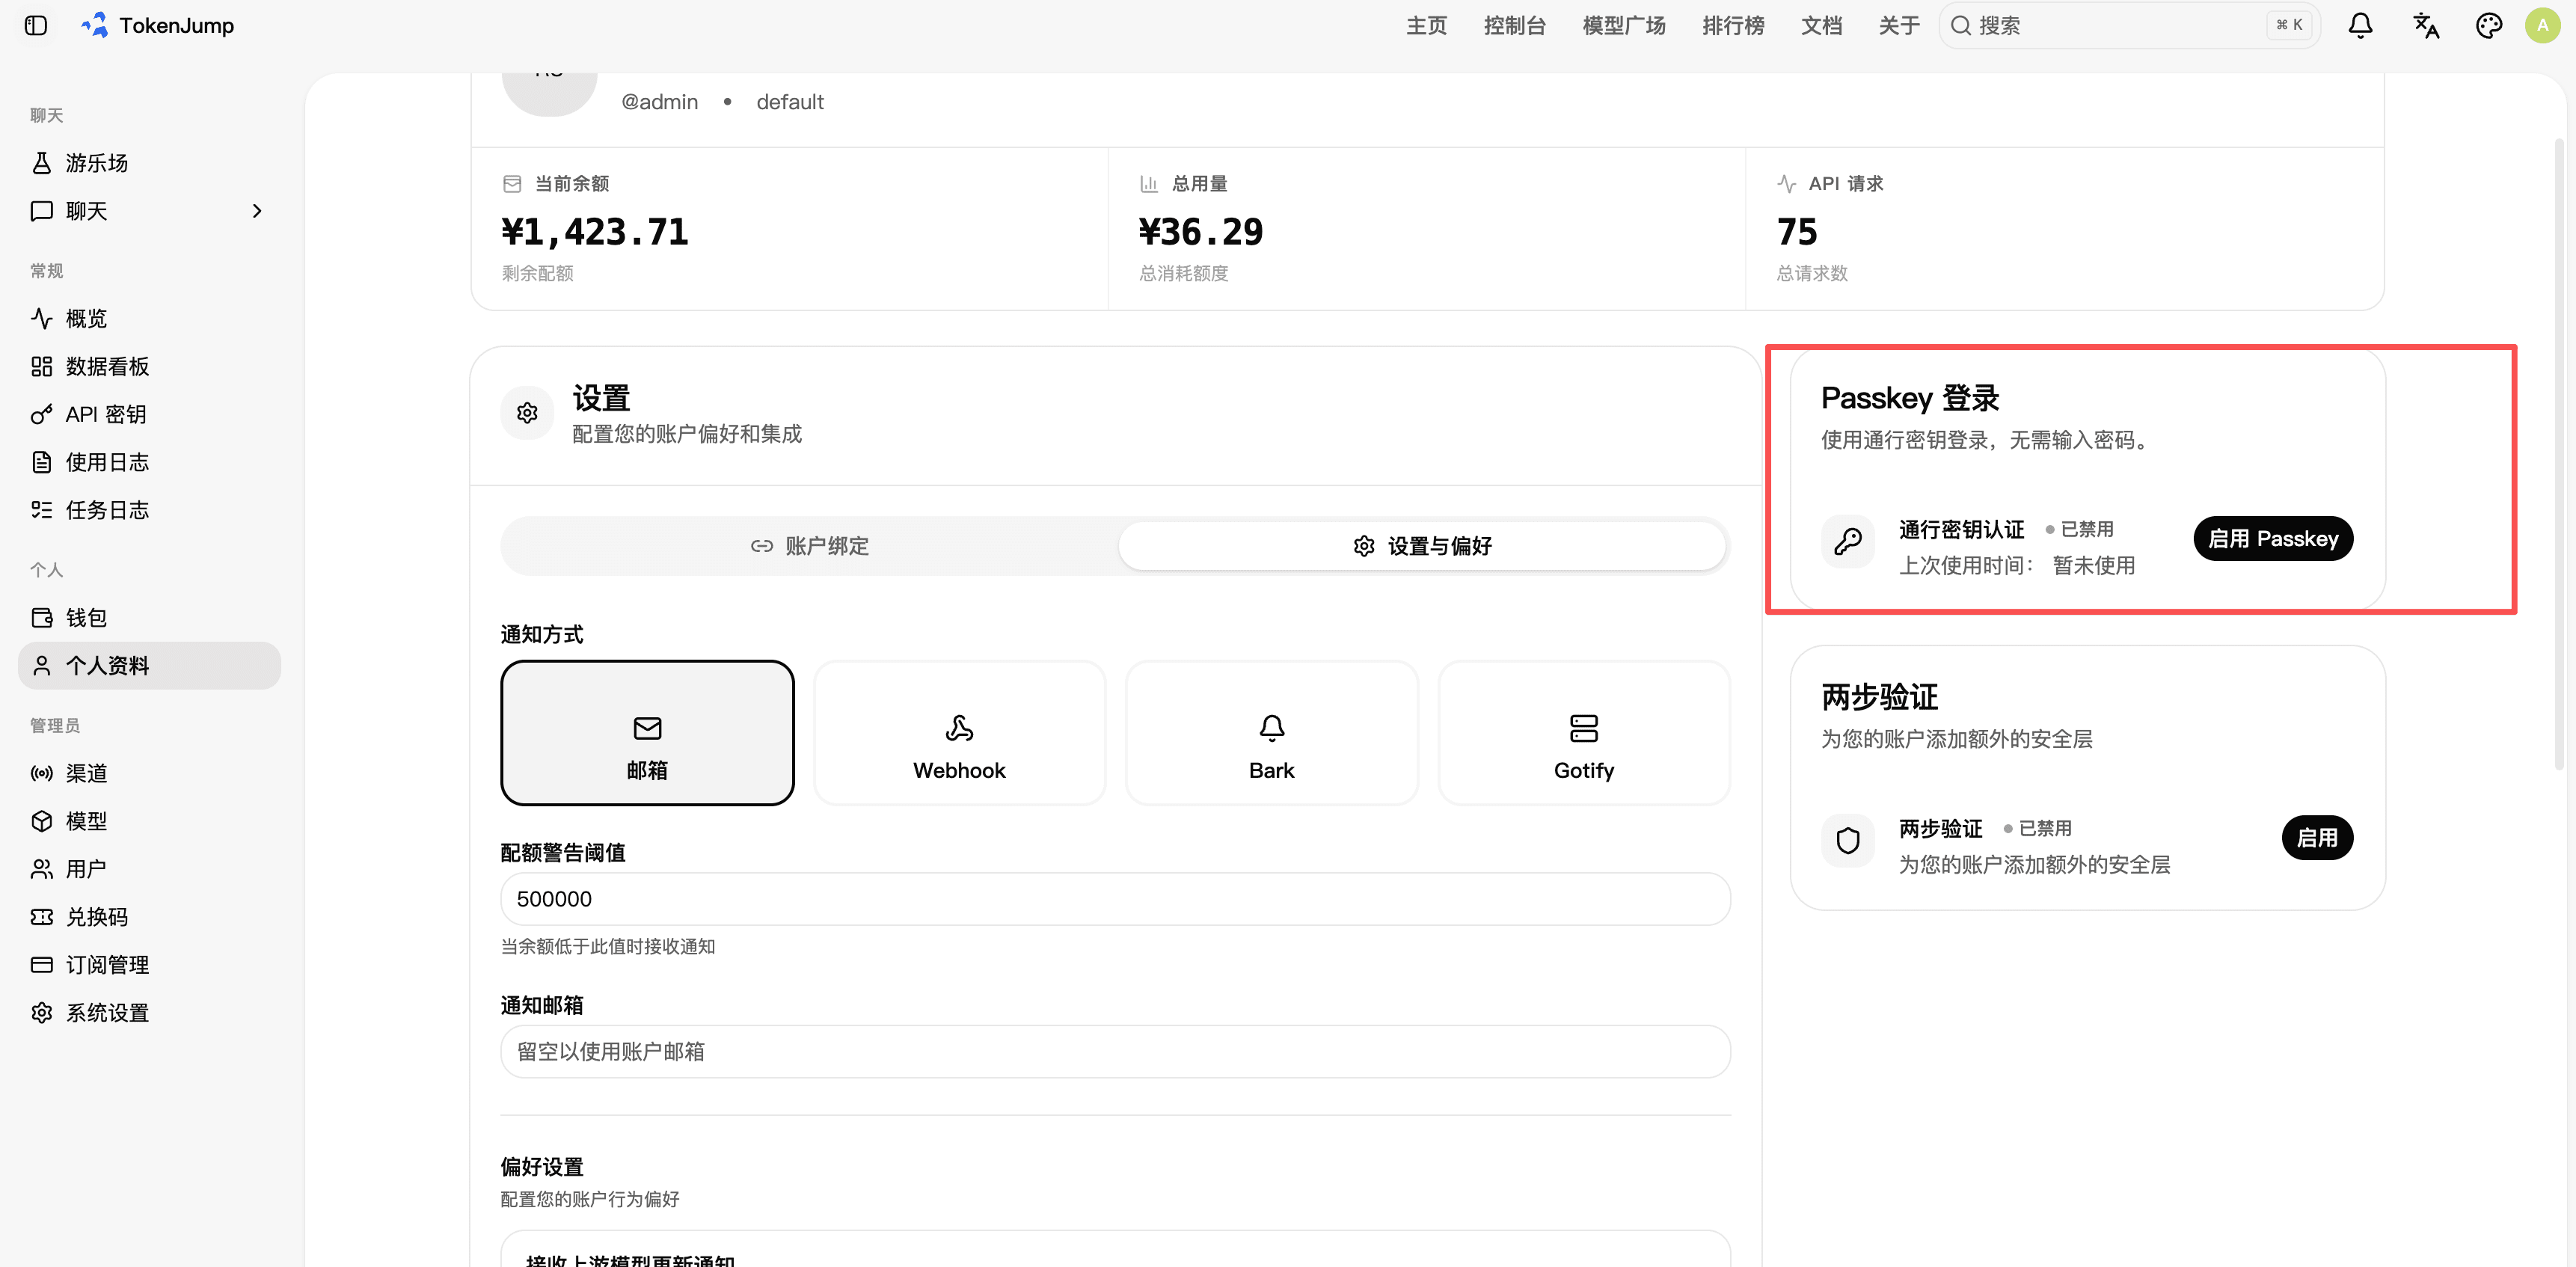Click the ¥1,423.71 balance value
Image resolution: width=2576 pixels, height=1267 pixels.
tap(595, 232)
